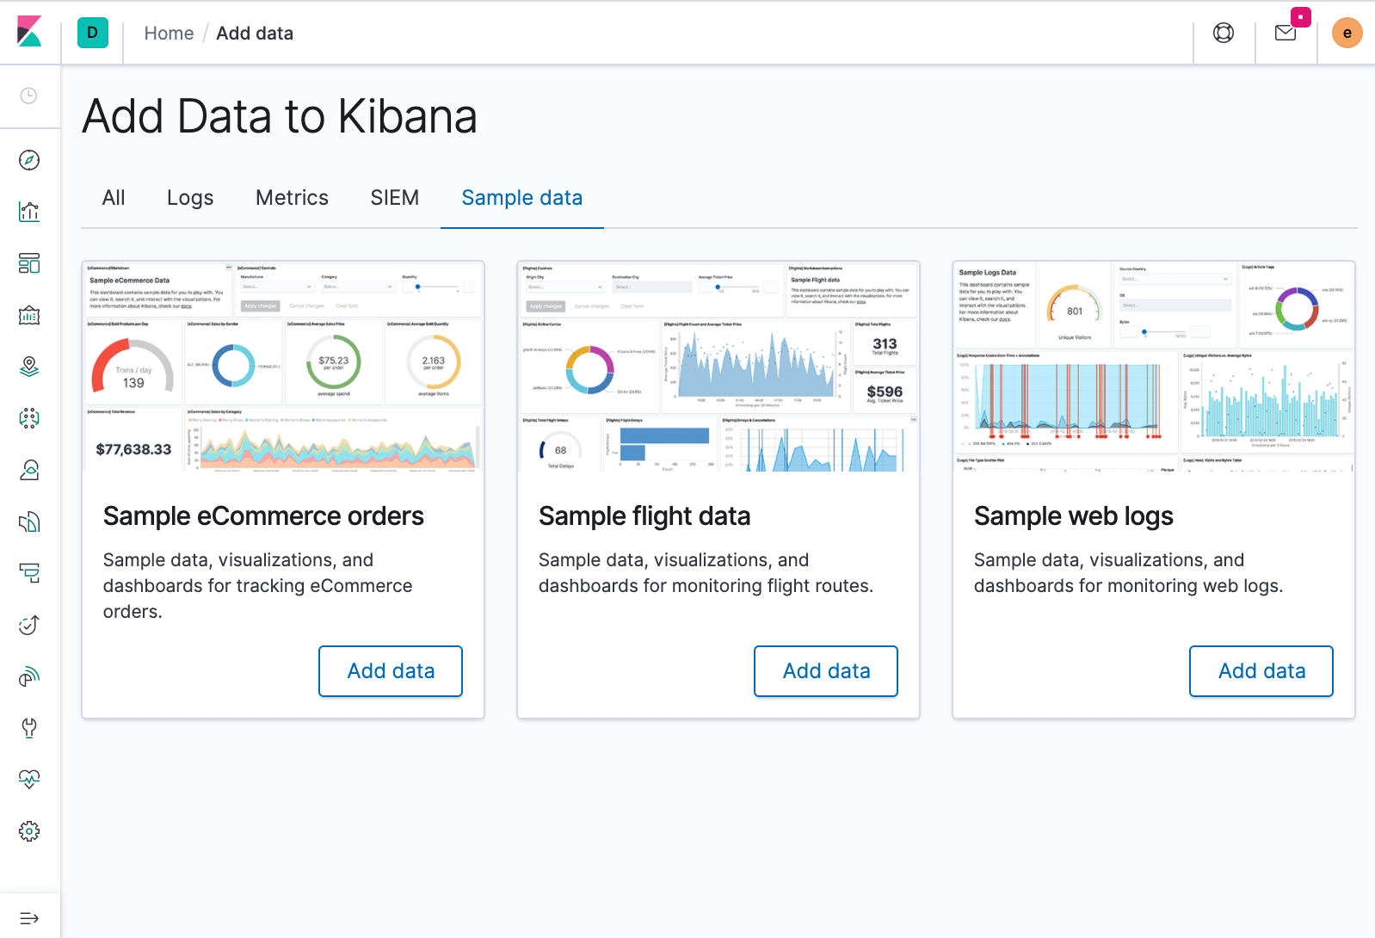Image resolution: width=1375 pixels, height=938 pixels.
Task: Open recently viewed clock icon
Action: 29,96
